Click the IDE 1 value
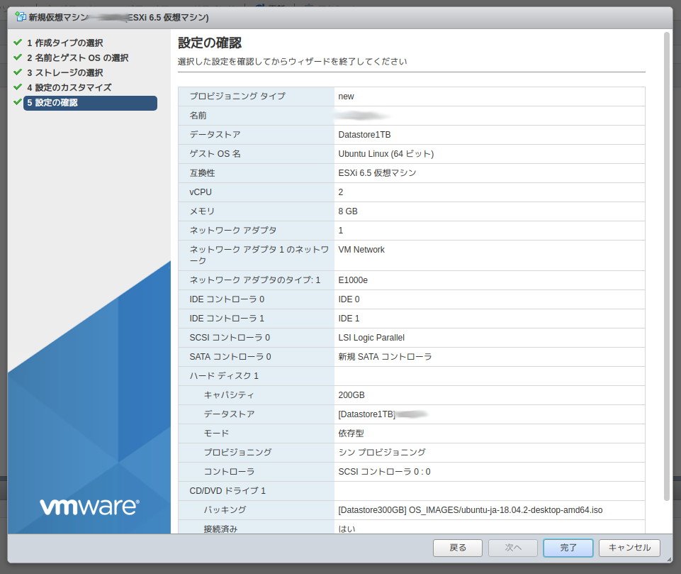 [349, 319]
